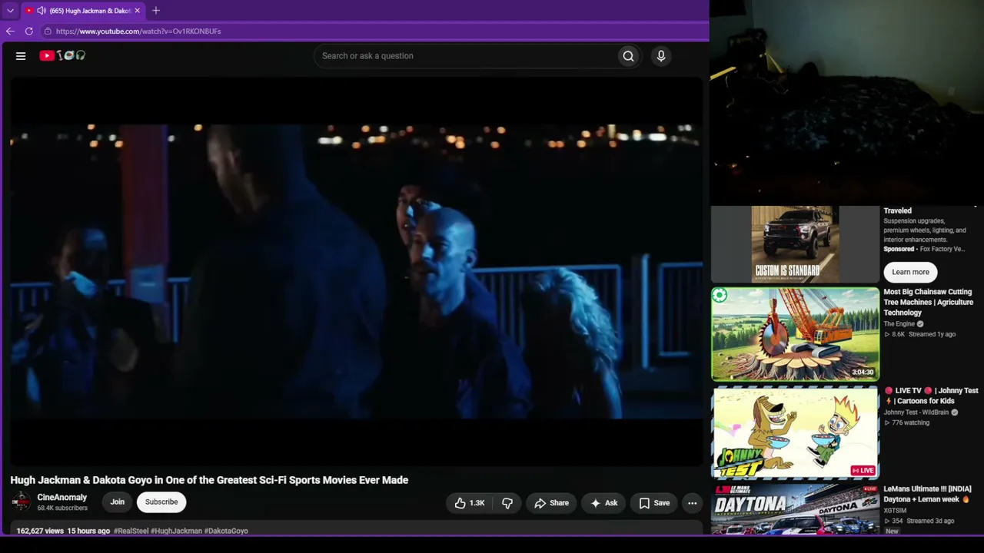
Task: Open the Daytona LeMans Ultimate thumbnail
Action: tap(795, 509)
